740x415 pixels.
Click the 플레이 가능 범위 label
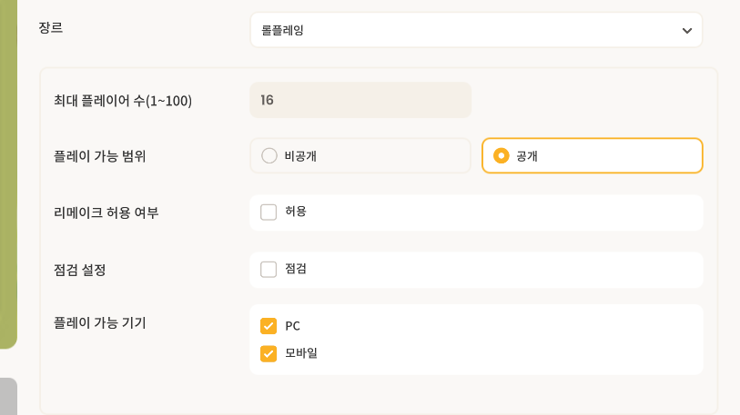click(x=100, y=156)
